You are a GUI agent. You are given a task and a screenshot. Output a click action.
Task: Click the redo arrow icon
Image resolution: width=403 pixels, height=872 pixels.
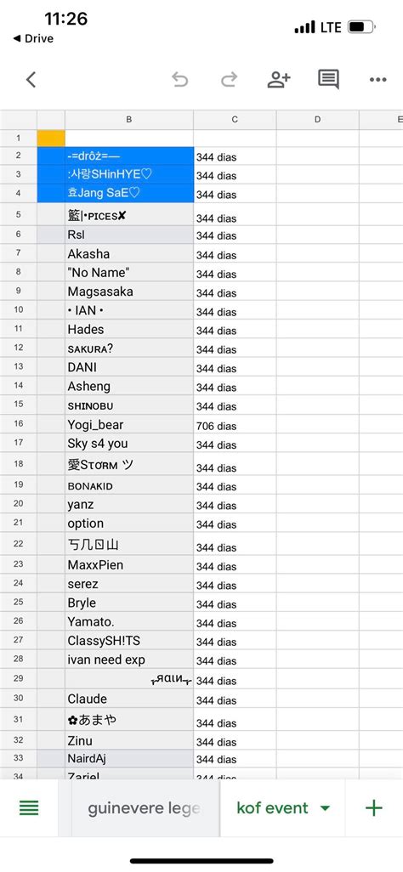pos(229,80)
